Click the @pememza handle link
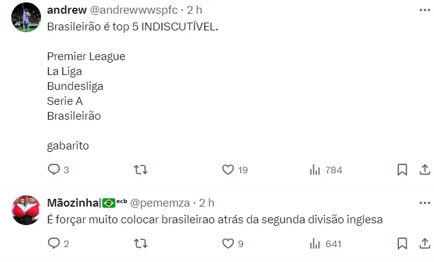 [159, 203]
